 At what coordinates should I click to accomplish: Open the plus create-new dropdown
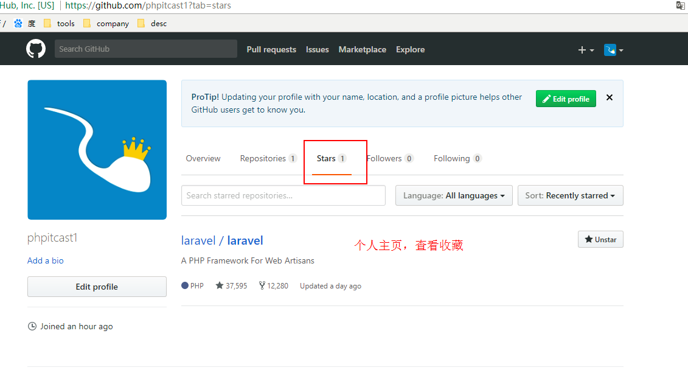(586, 50)
